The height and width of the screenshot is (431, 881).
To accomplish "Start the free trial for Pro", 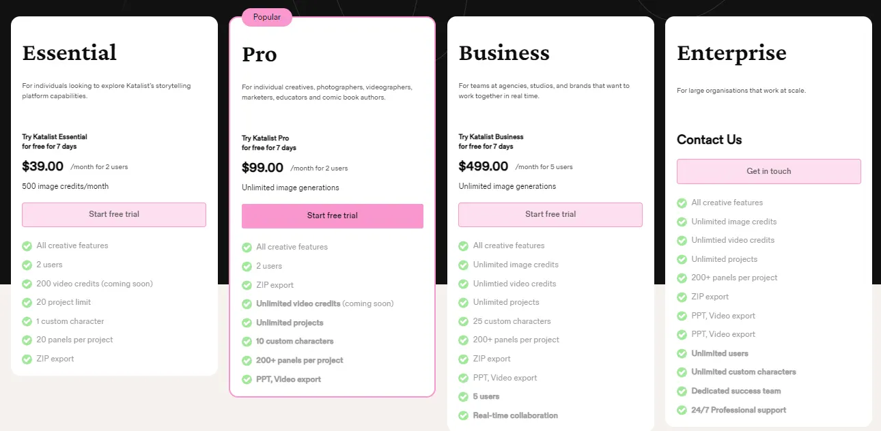I will point(333,215).
